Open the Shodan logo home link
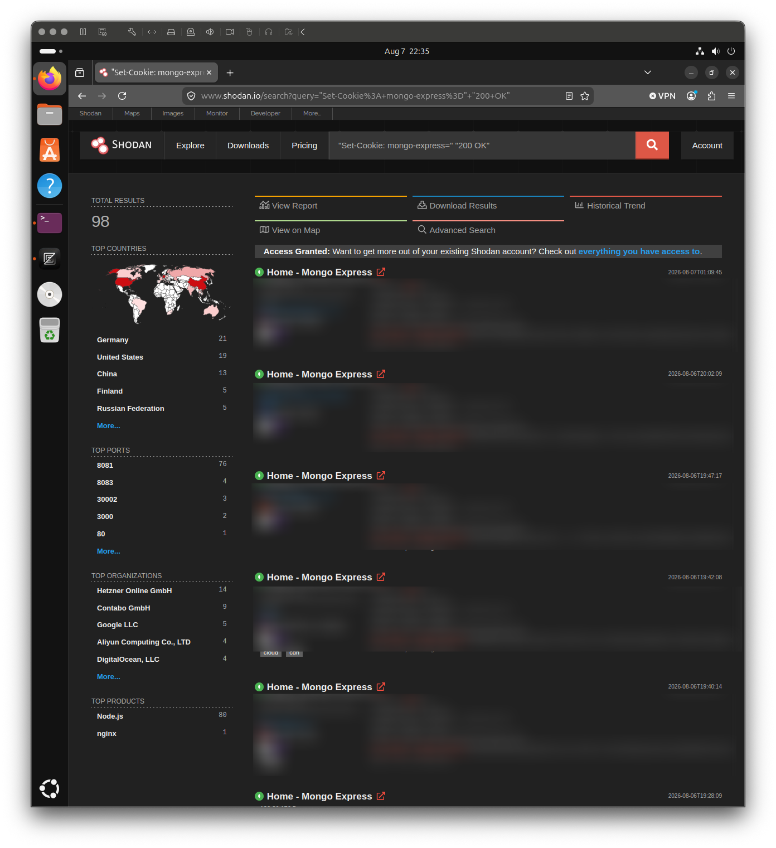The image size is (776, 848). click(122, 145)
